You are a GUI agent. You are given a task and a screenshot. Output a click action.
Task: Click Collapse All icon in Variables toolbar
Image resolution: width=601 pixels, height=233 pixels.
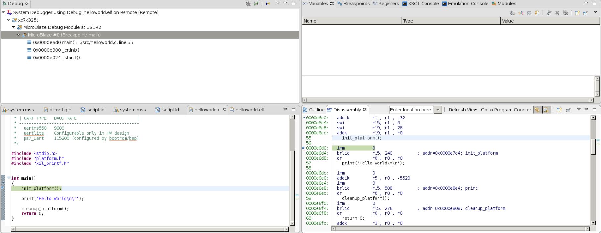click(x=529, y=13)
